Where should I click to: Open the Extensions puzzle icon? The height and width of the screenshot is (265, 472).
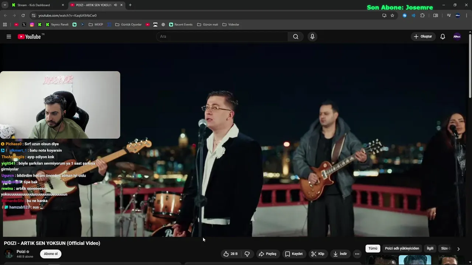[423, 15]
